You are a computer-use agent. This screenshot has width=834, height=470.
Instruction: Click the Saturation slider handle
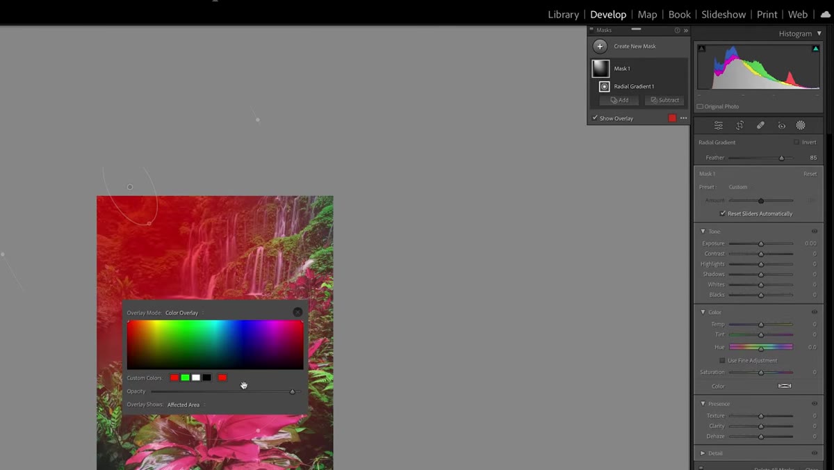point(761,373)
